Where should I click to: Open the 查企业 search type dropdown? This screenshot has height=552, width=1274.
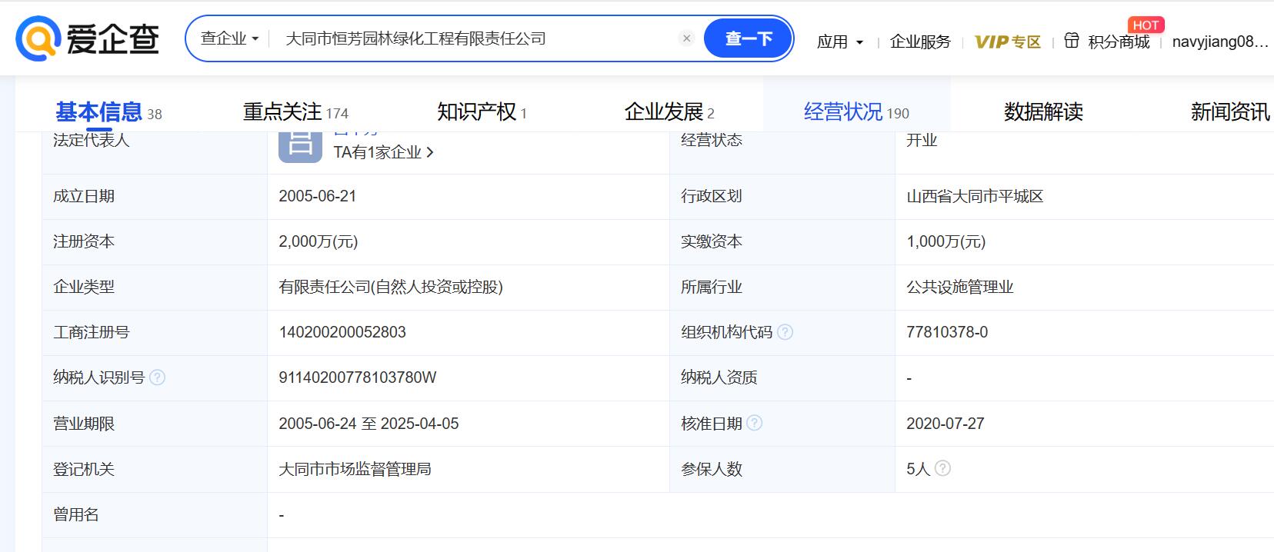(229, 38)
